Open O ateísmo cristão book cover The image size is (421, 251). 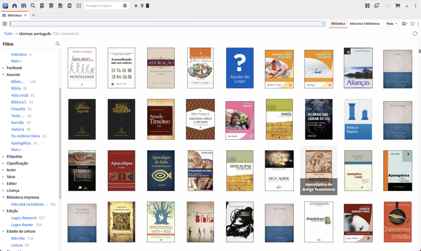398,222
